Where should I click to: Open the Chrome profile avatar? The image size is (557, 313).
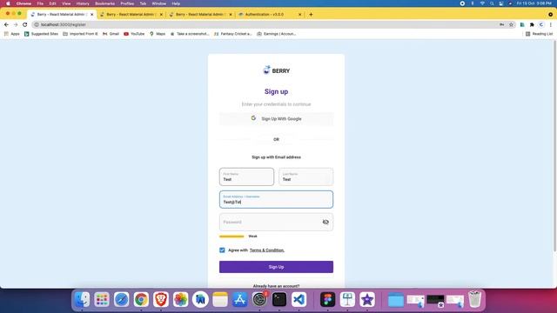[x=541, y=24]
